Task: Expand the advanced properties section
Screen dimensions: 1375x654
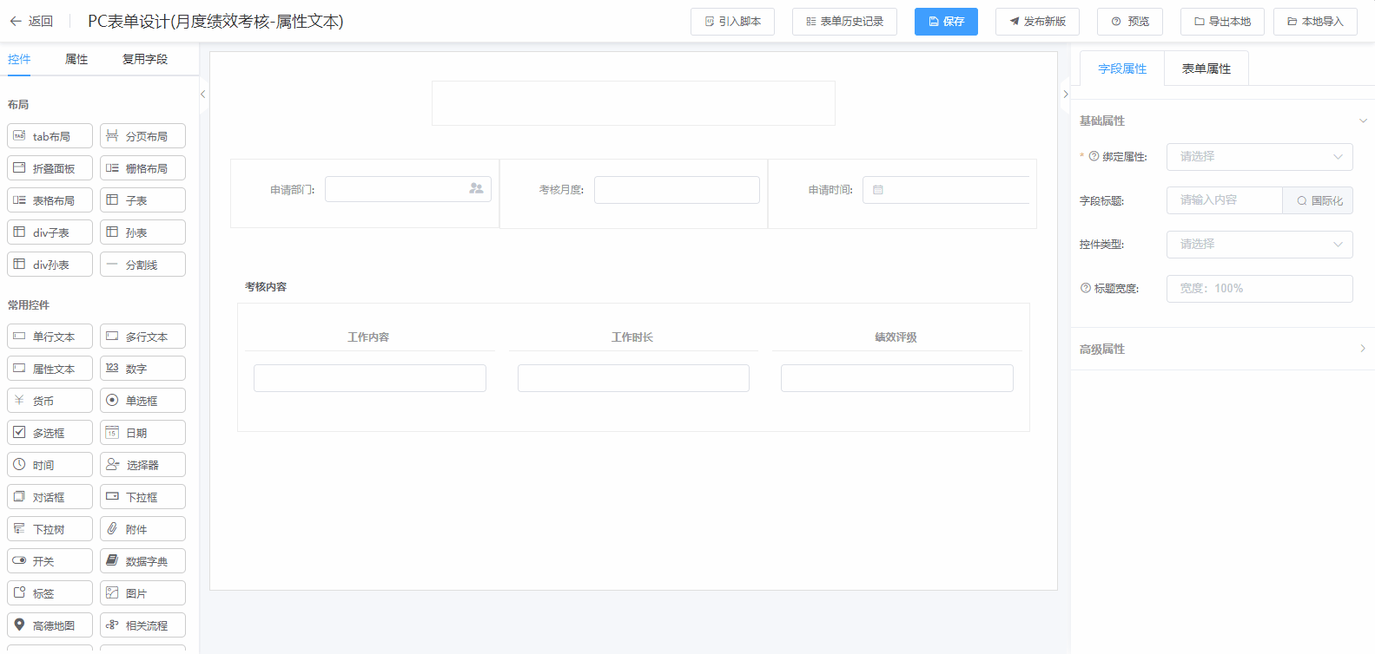Action: 1222,349
